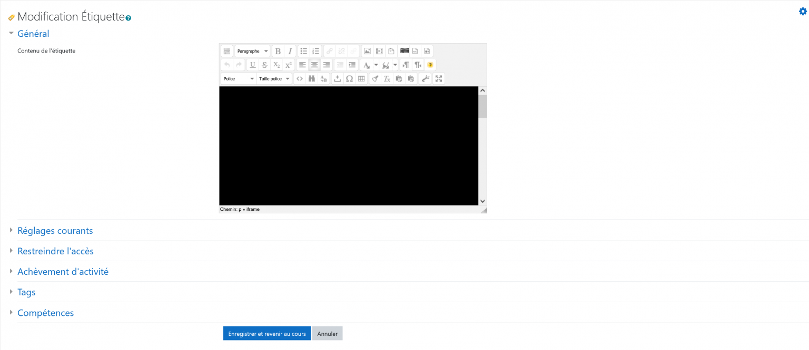Paste as plain text icon
The width and height of the screenshot is (809, 350).
399,78
